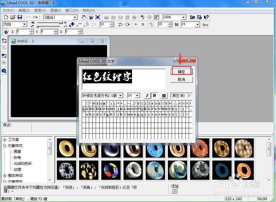Viewport: 276px width, 202px height.
Task: Click the text entry preview box
Action: pyautogui.click(x=124, y=79)
